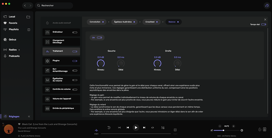The width and height of the screenshot is (272, 138).
Task: Open the Sur-échantillonnage settings icon
Action: (47, 70)
